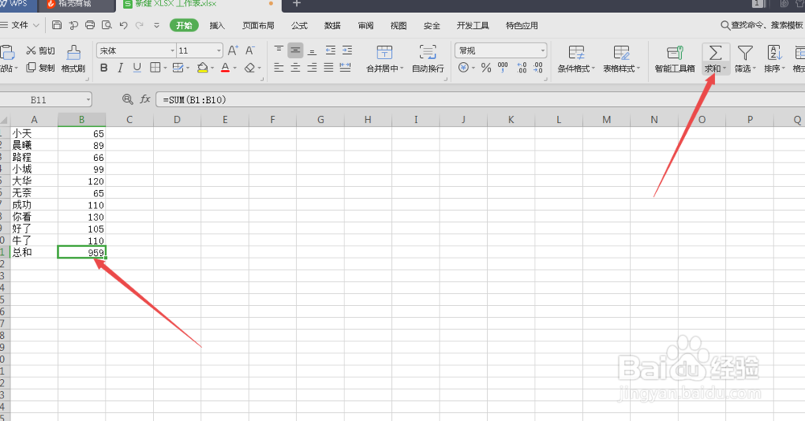
Task: Click the 查找命令 search box
Action: pos(762,25)
